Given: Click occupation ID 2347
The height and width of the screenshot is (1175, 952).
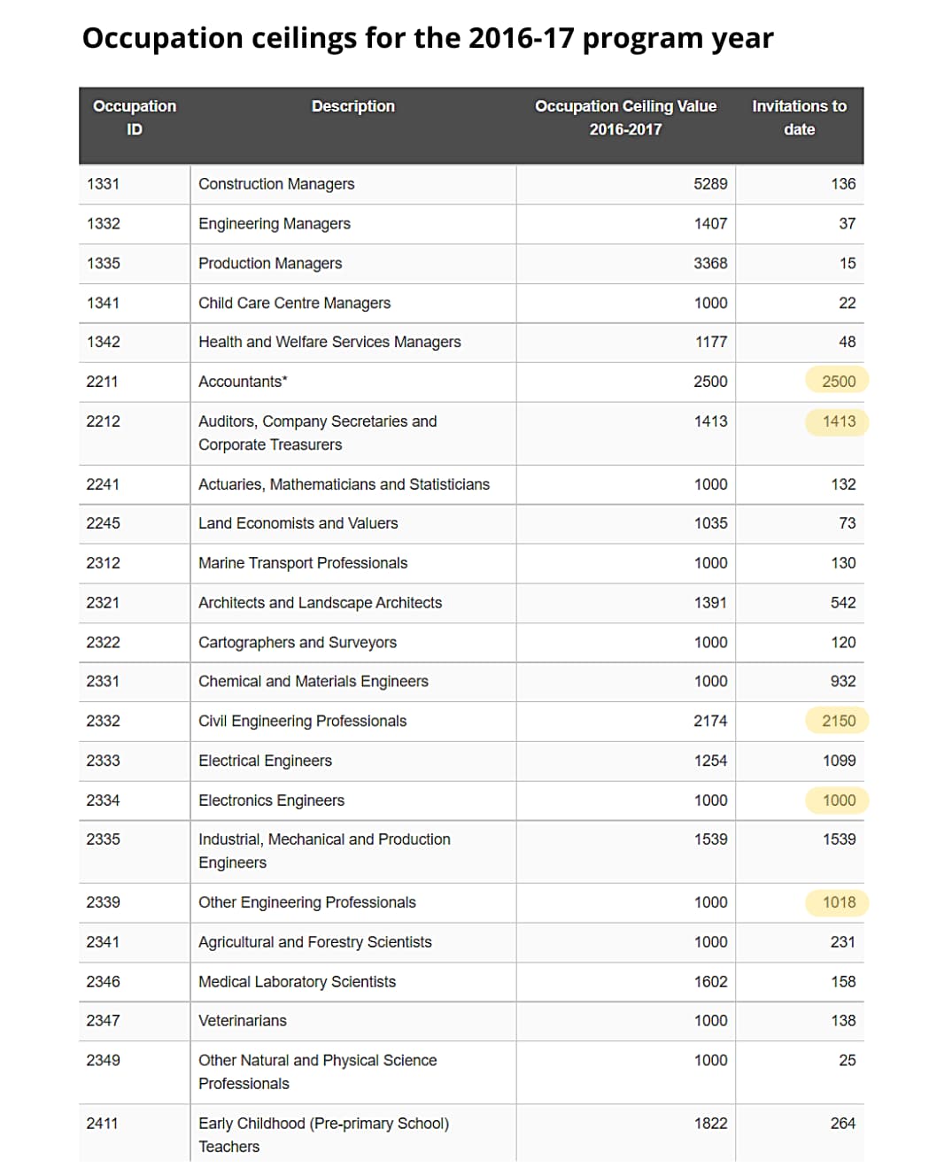Looking at the screenshot, I should coord(103,1021).
